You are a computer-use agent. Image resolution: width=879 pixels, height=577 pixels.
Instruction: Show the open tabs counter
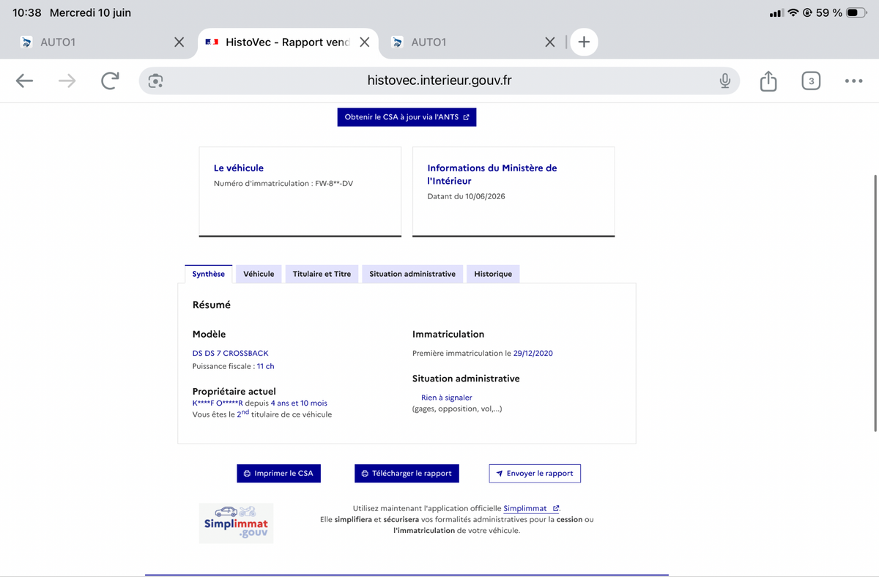click(x=810, y=81)
